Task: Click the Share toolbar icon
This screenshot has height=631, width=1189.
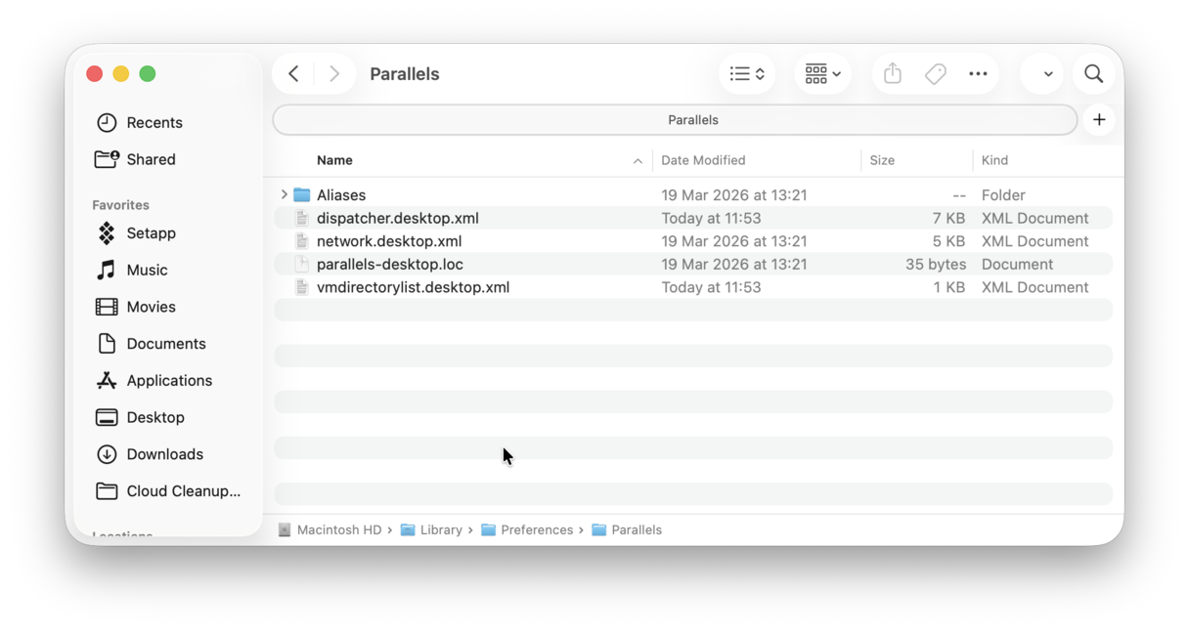Action: point(892,74)
